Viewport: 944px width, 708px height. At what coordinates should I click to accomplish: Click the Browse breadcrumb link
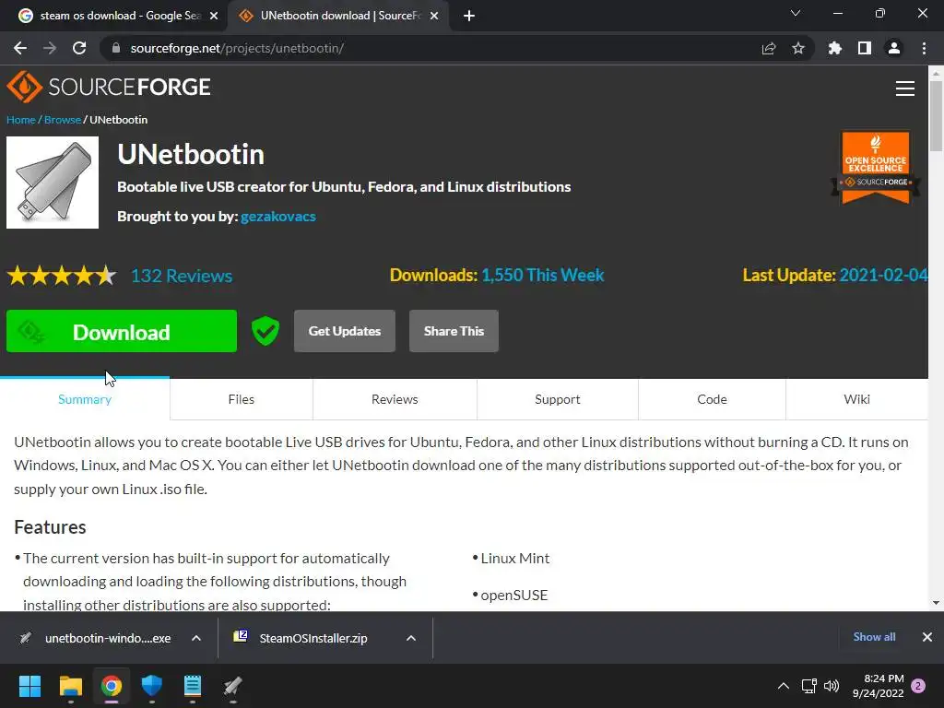click(63, 120)
